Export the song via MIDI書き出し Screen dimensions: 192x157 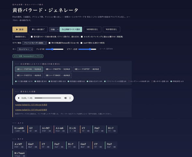click(93, 29)
